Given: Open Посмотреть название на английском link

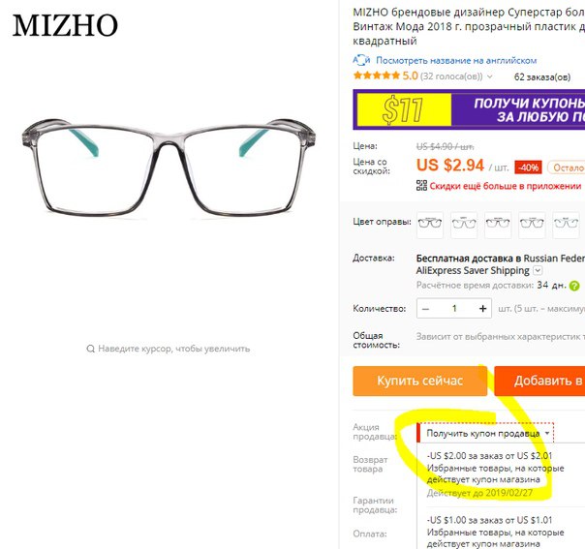Looking at the screenshot, I should point(456,60).
